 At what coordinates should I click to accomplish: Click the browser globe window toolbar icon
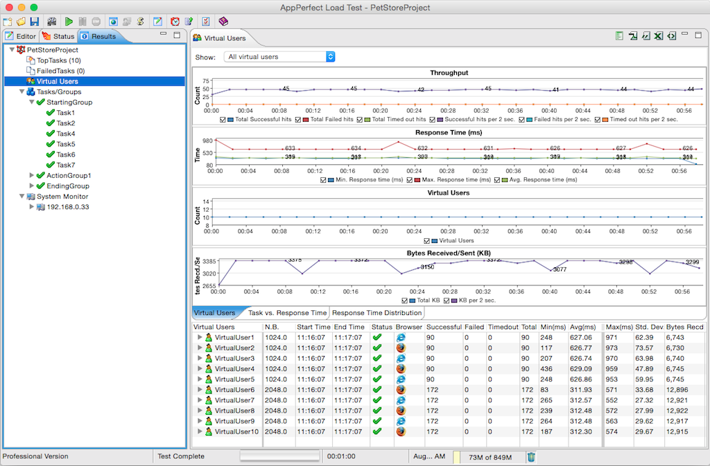pyautogui.click(x=113, y=21)
